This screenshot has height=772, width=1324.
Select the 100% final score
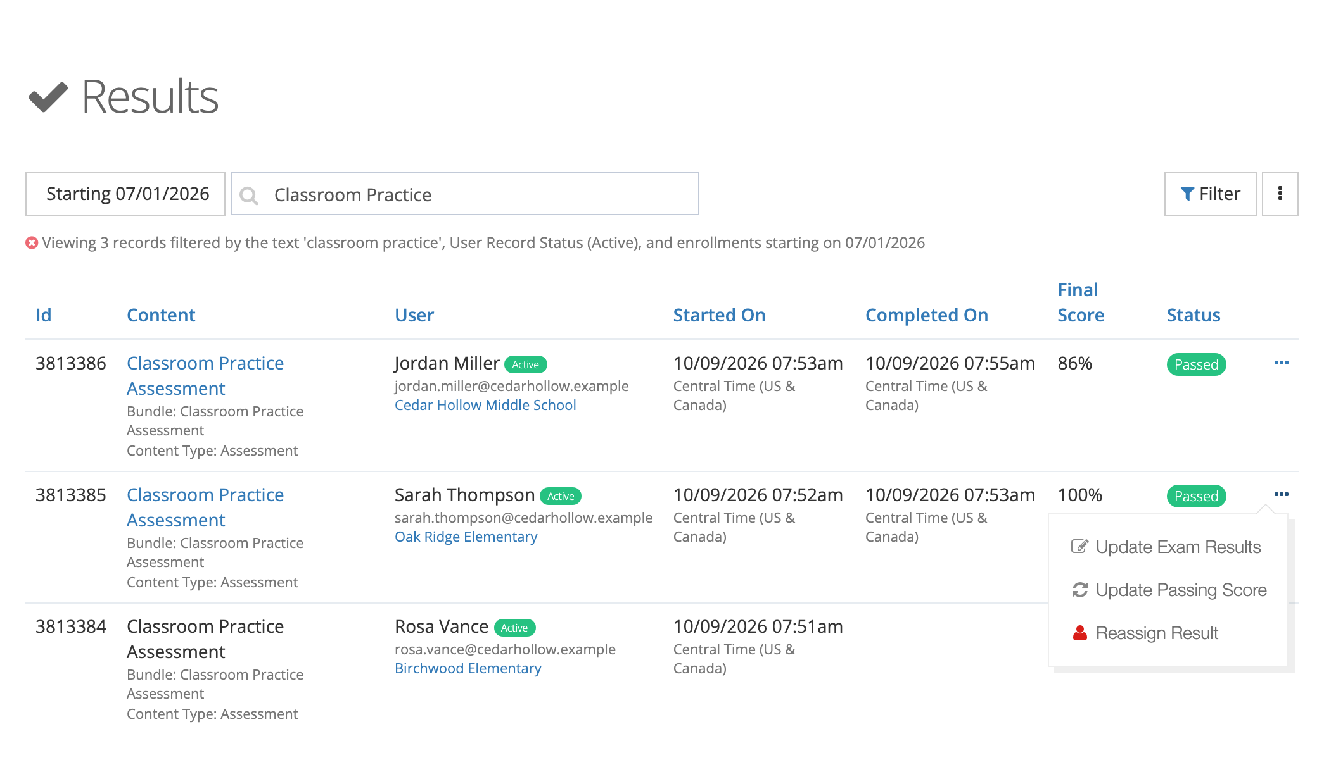tap(1079, 495)
